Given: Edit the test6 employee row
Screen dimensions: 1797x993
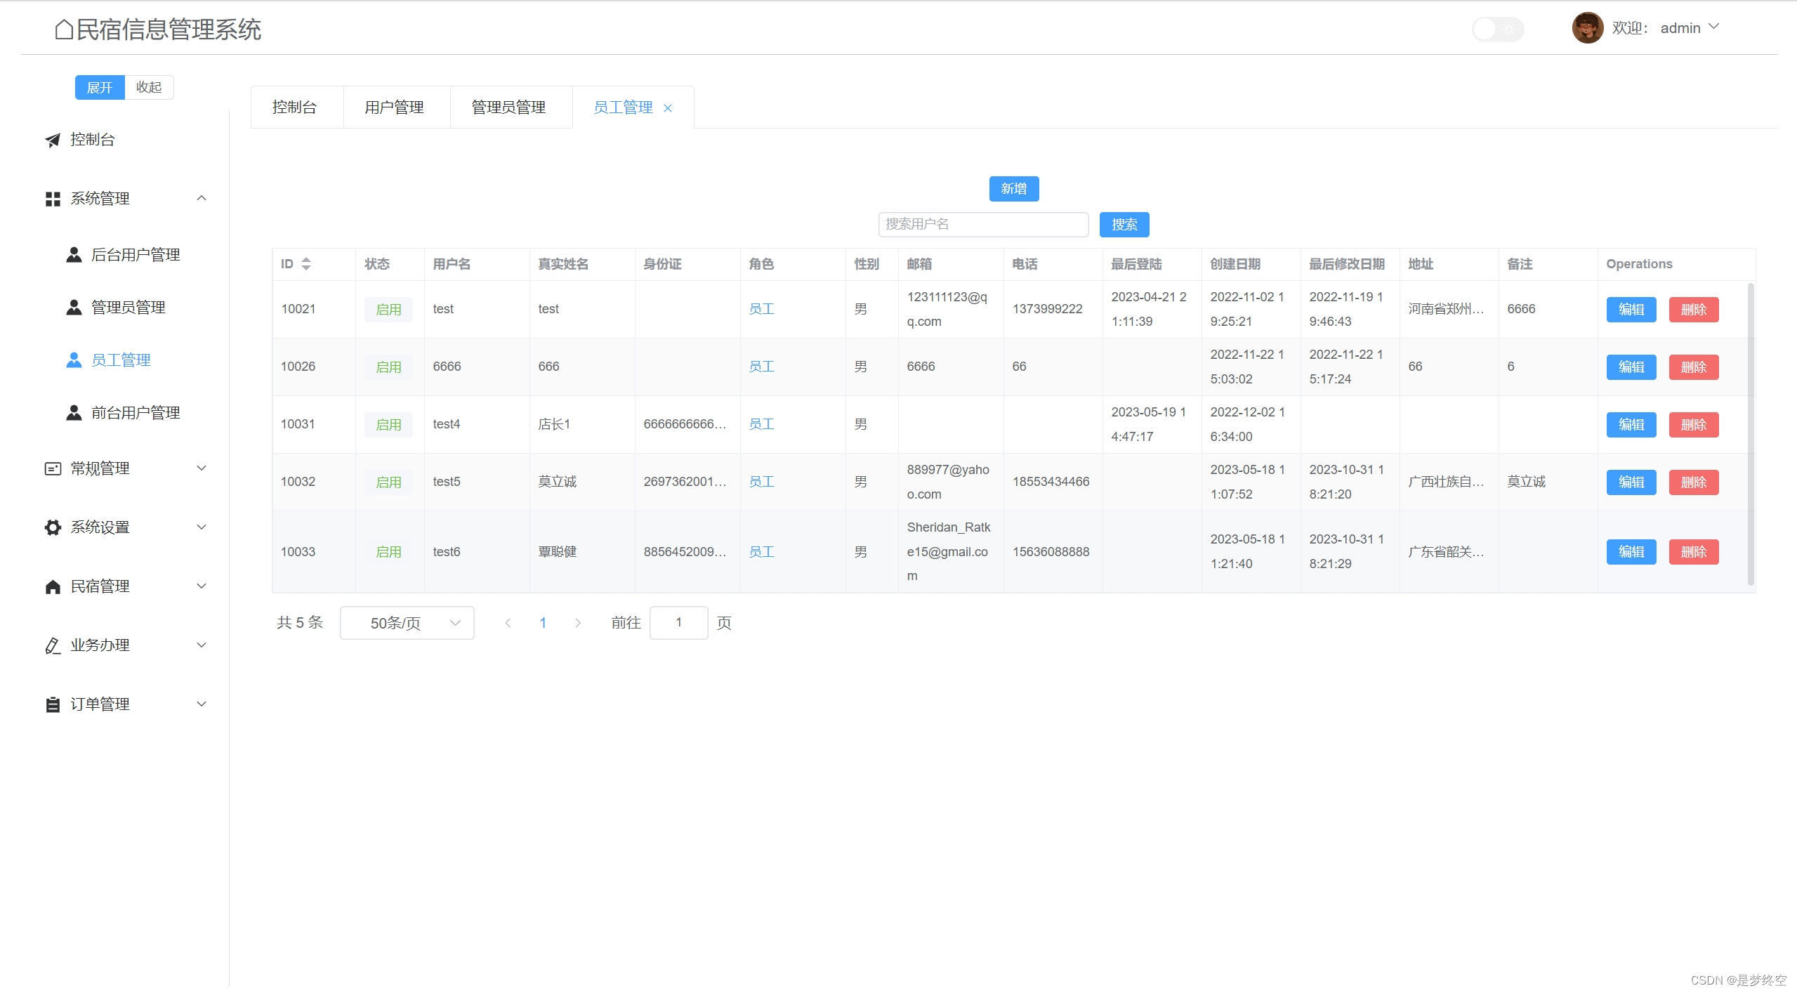Looking at the screenshot, I should tap(1631, 552).
